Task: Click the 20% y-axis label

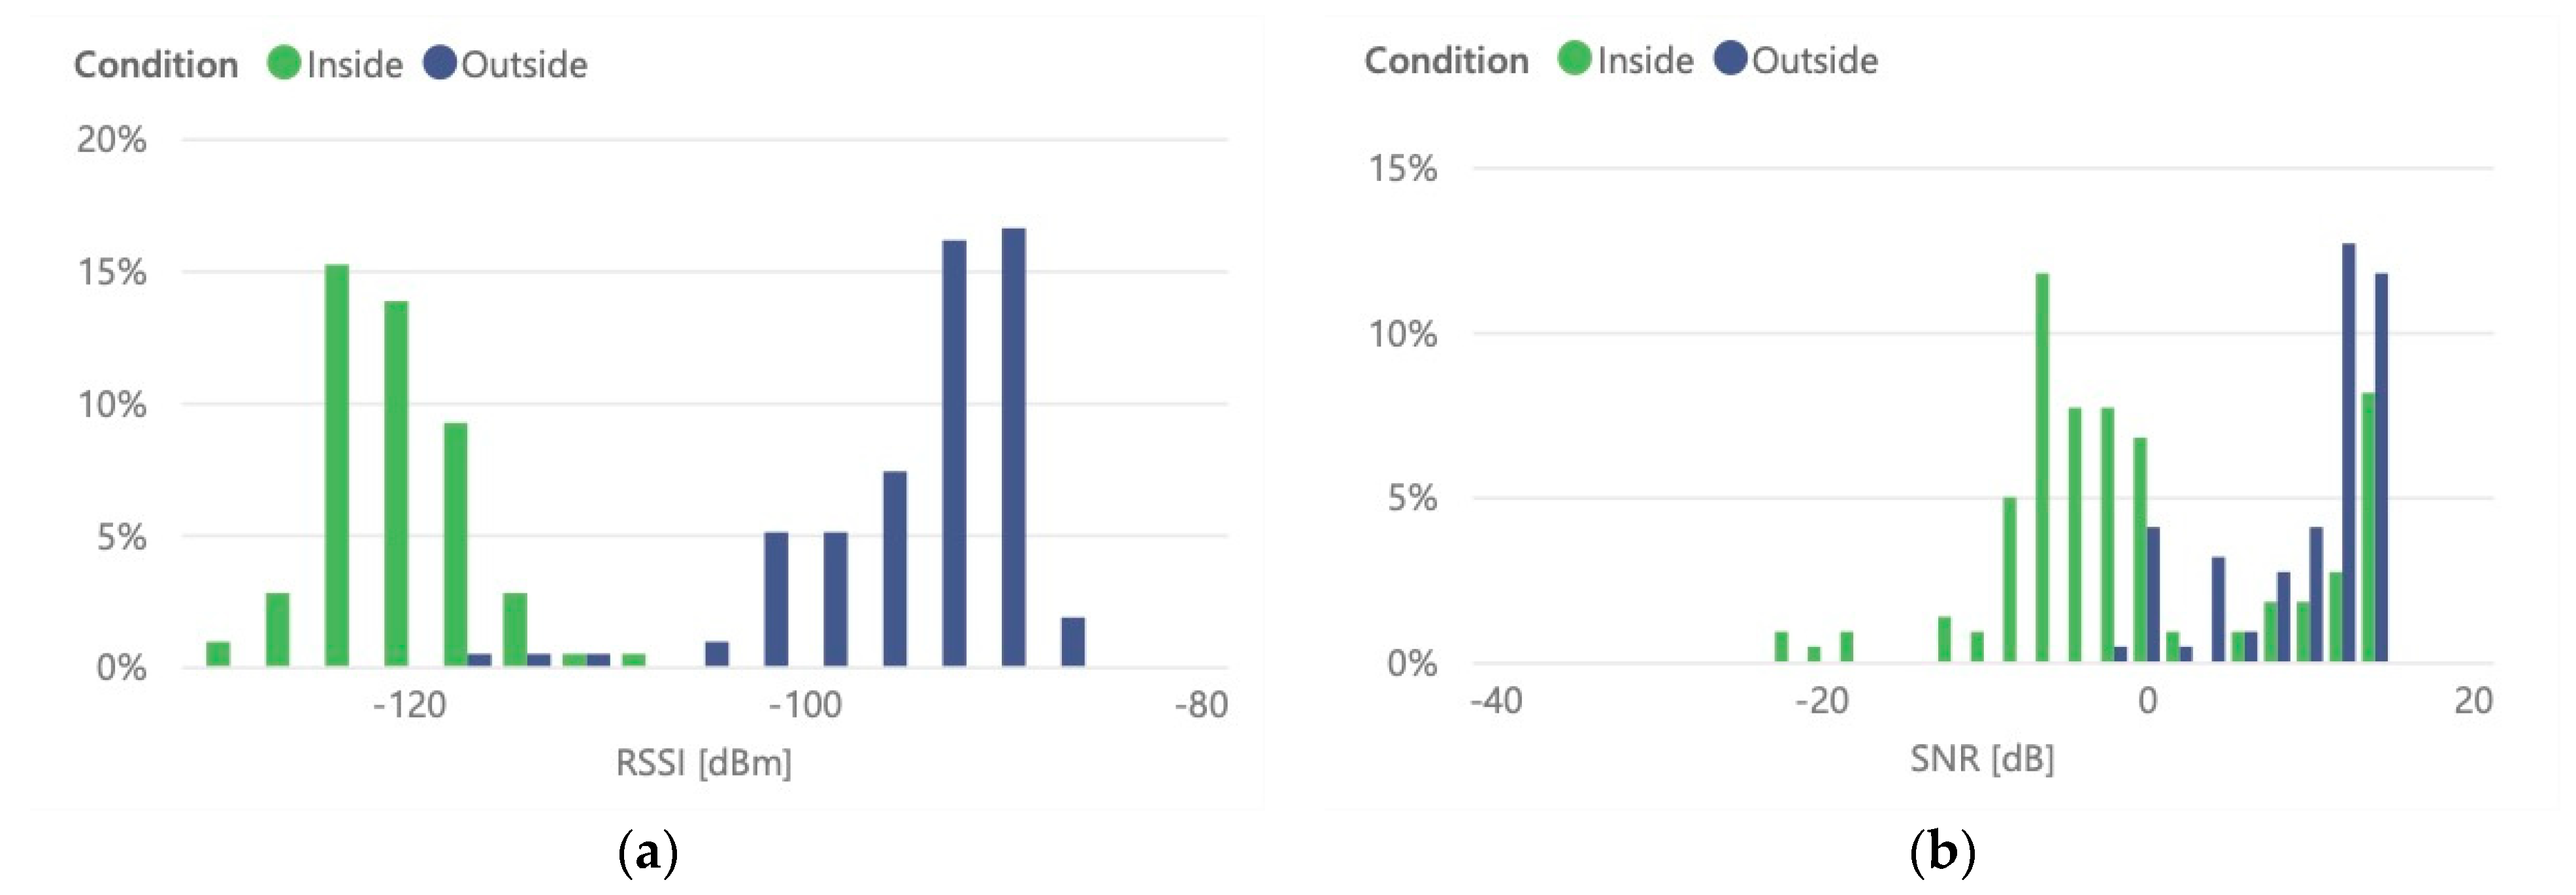Action: 111,140
